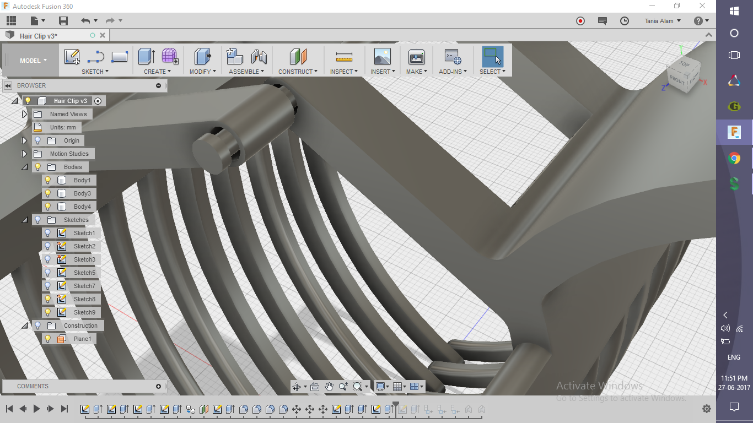The width and height of the screenshot is (753, 423).
Task: Toggle Origin folder visibility lightbulb
Action: click(37, 140)
